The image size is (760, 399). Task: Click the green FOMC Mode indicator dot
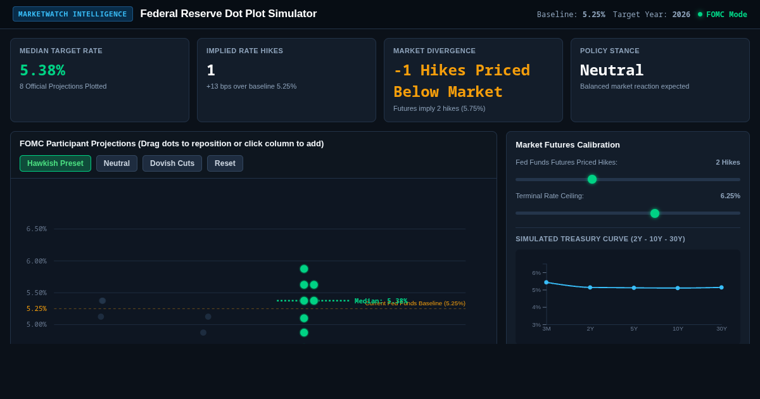coord(700,15)
